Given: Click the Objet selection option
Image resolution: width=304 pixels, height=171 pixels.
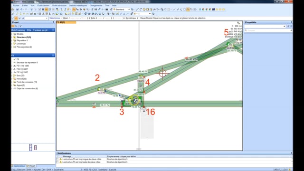Looking at the screenshot, I should 66,18.
